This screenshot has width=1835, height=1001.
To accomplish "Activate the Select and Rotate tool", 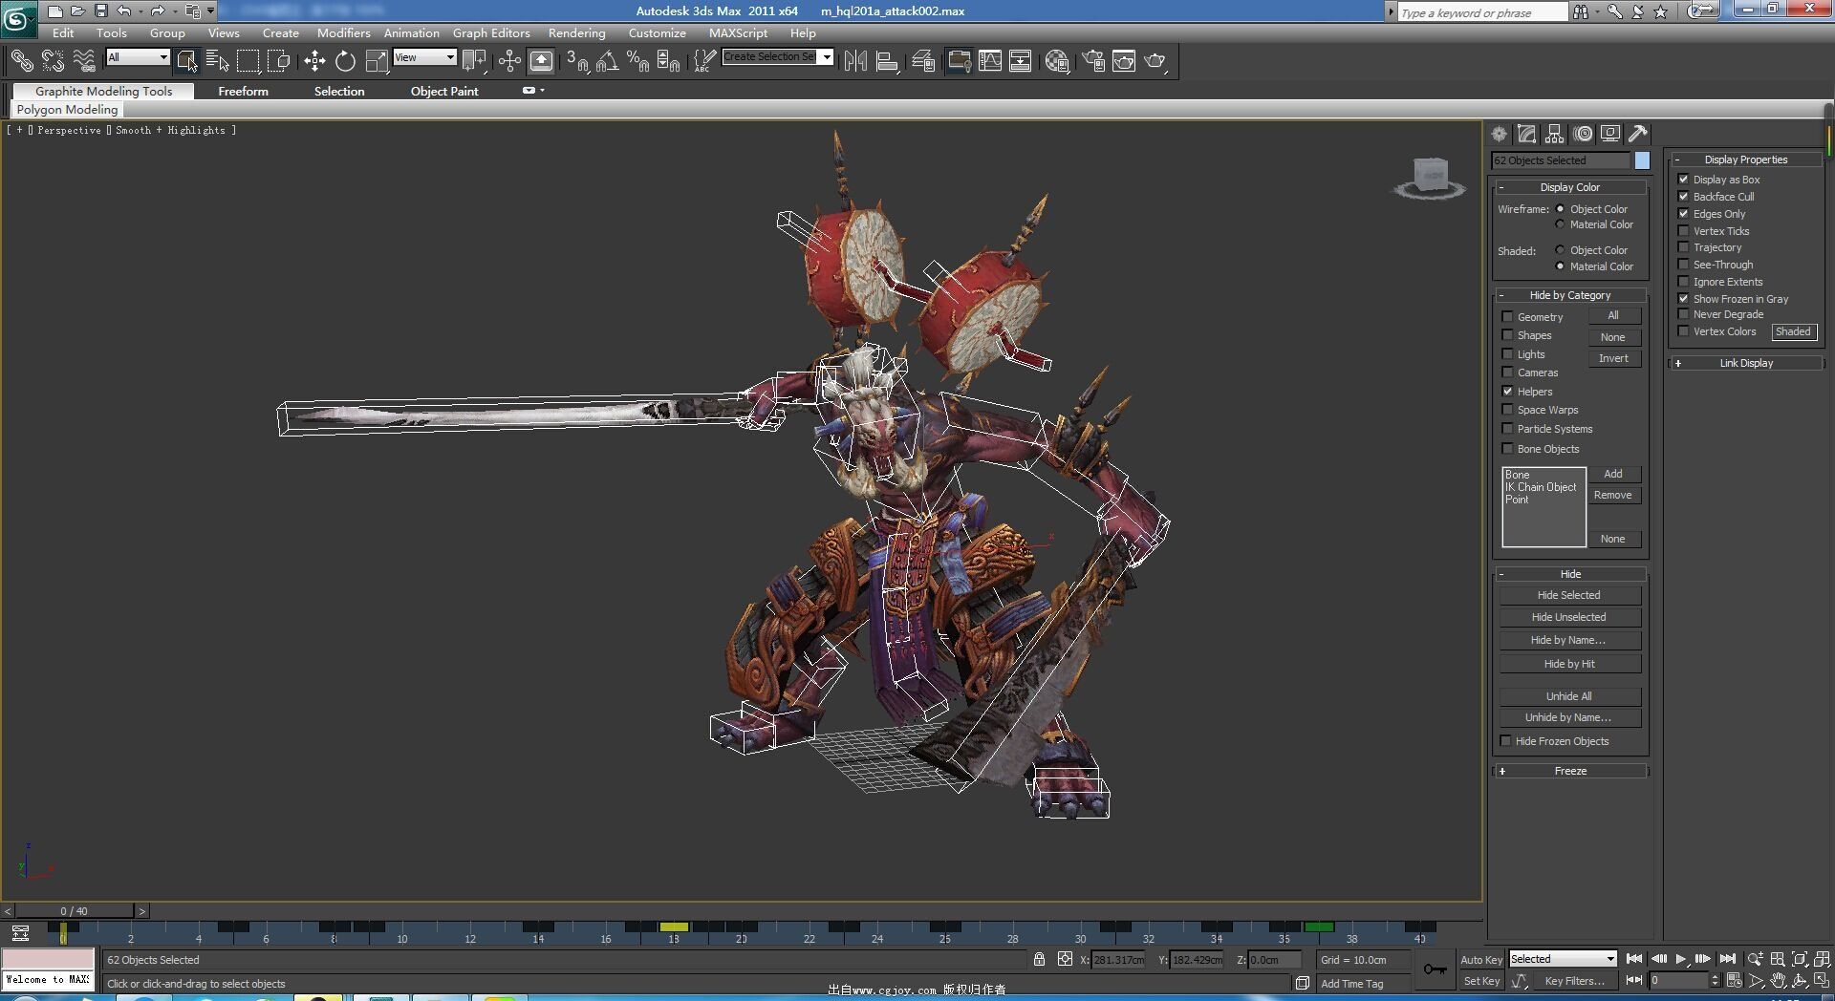I will tap(345, 61).
